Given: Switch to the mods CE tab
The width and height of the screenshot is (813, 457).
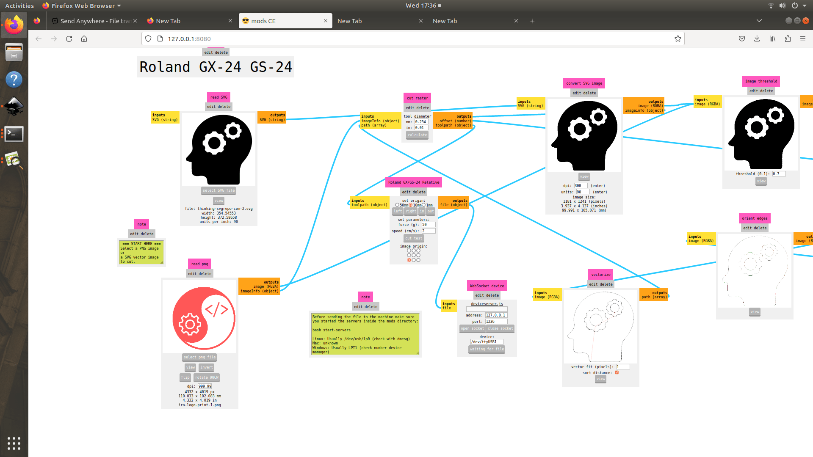Looking at the screenshot, I should pyautogui.click(x=285, y=21).
